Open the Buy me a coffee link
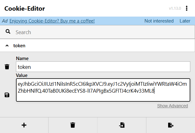Viewport: 195px width, 133px height. tap(52, 21)
